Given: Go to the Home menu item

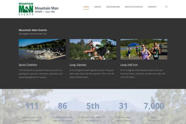Looking at the screenshot, I should coord(86,7).
